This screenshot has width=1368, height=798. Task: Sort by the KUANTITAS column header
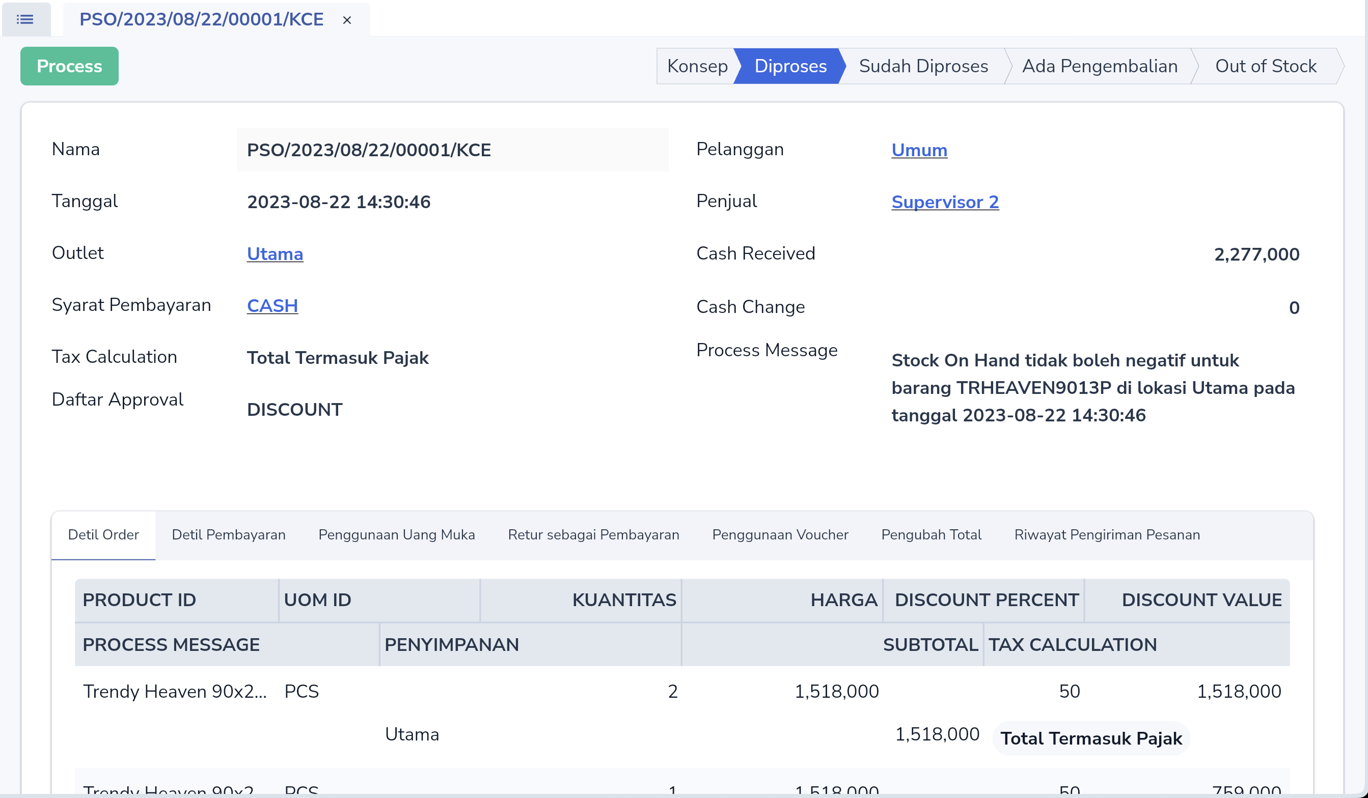[x=623, y=600]
